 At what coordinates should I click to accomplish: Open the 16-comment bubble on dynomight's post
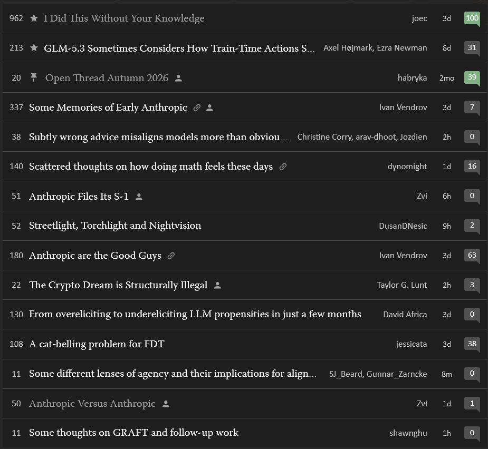point(472,167)
